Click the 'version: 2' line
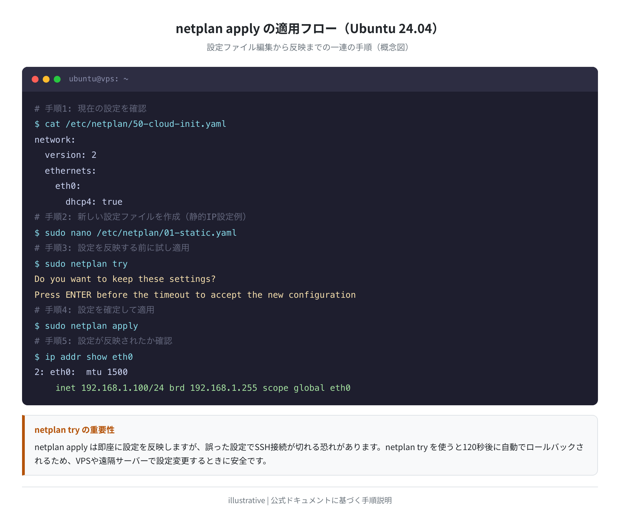 coord(71,155)
